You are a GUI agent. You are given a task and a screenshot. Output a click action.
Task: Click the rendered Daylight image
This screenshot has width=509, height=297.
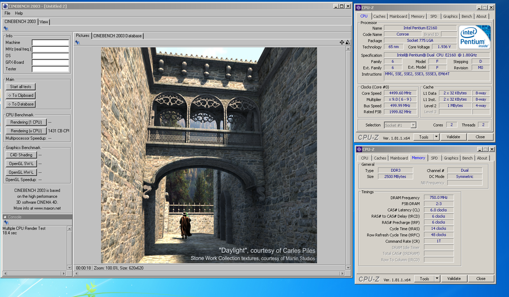pyautogui.click(x=209, y=155)
